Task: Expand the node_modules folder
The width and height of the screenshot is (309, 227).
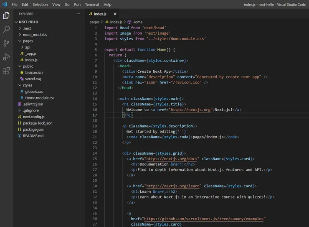Action: click(35, 35)
